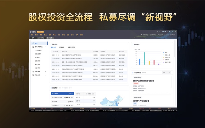The height and width of the screenshot is (128, 205).
Task: Click the 主体筛选 sliders icon
Action: pyautogui.click(x=33, y=72)
